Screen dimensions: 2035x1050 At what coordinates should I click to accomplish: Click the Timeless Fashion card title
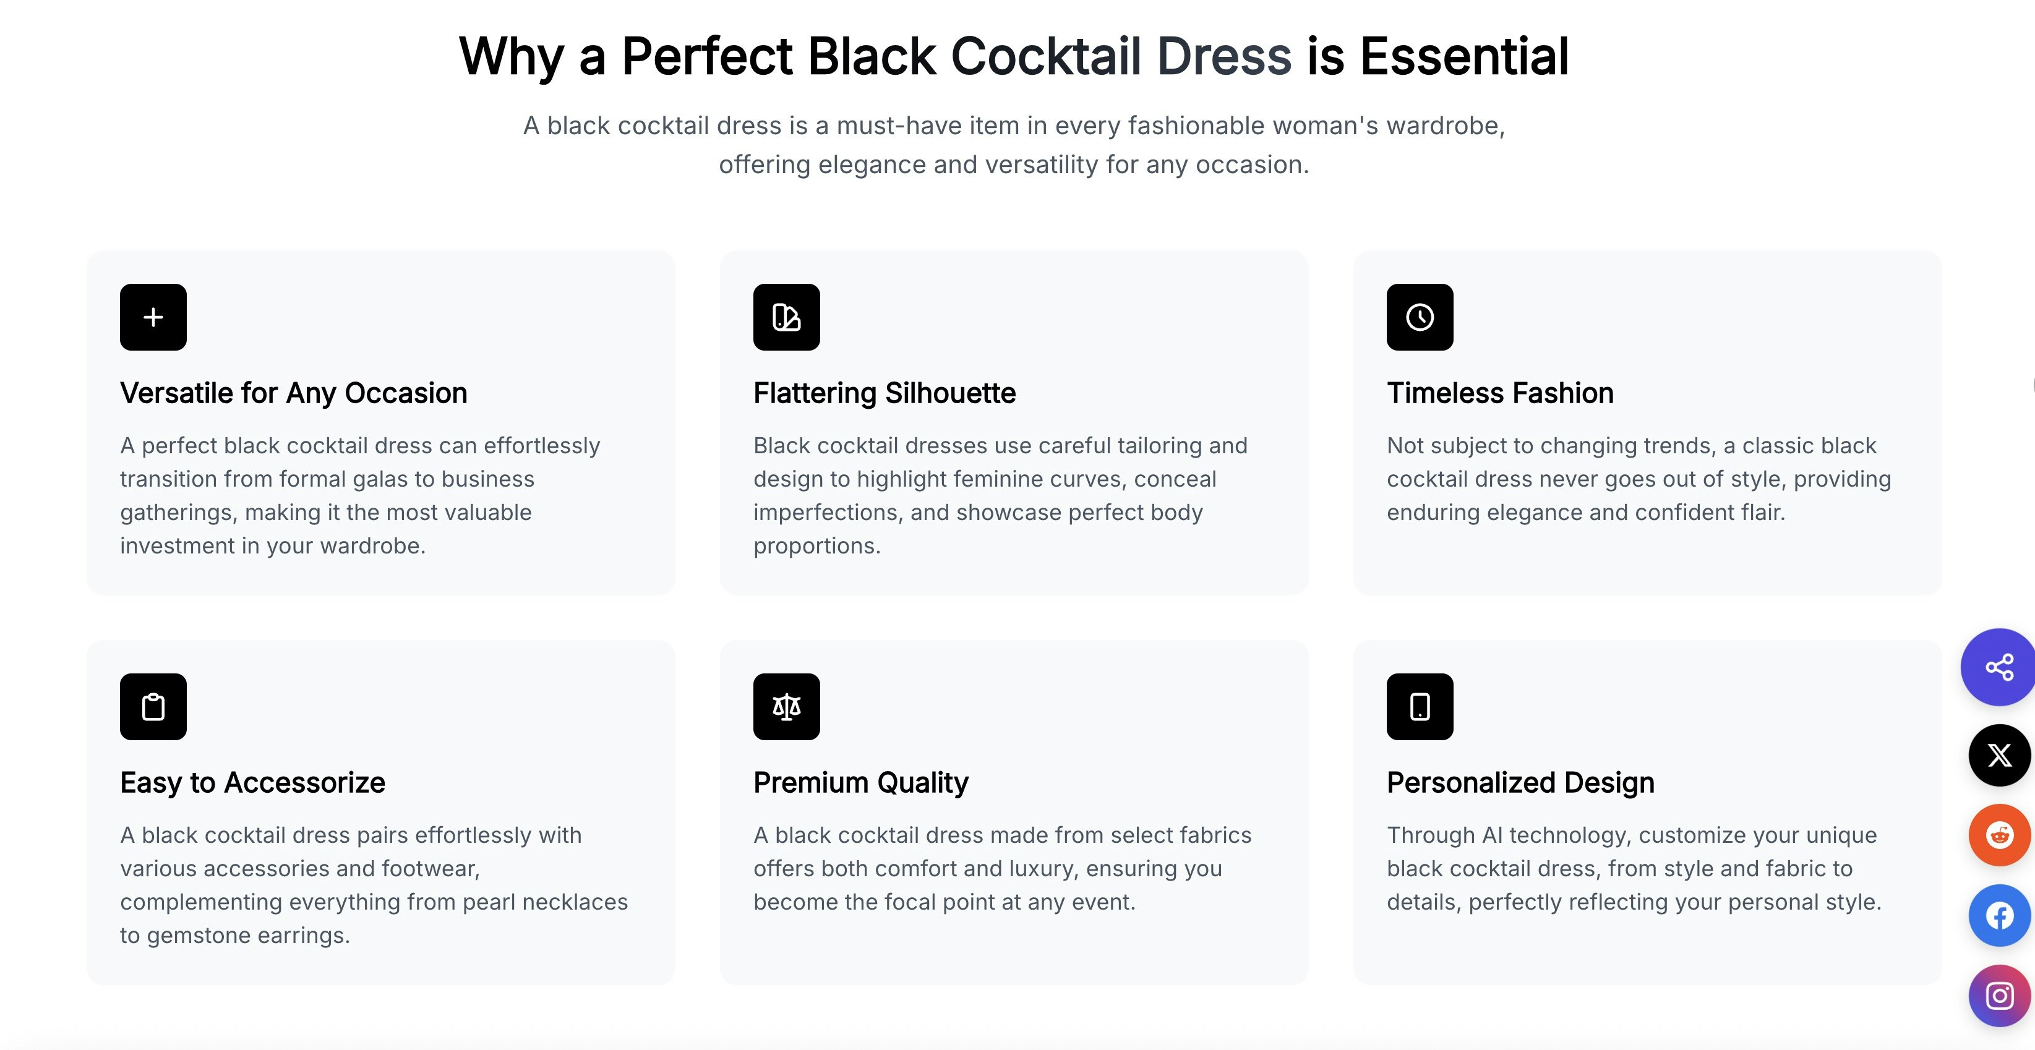click(x=1500, y=393)
